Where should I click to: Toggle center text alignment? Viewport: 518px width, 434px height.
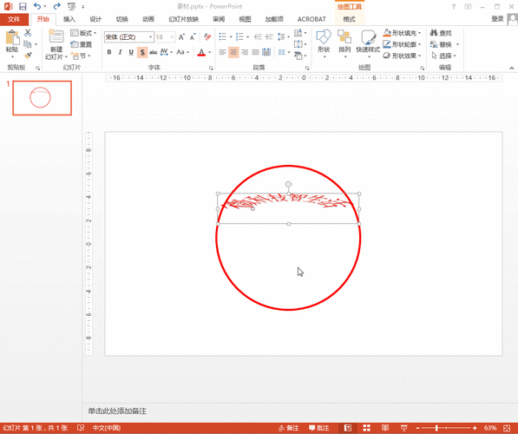click(233, 52)
